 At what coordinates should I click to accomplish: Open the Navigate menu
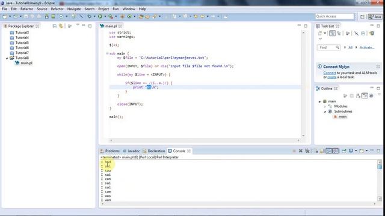pyautogui.click(x=74, y=9)
